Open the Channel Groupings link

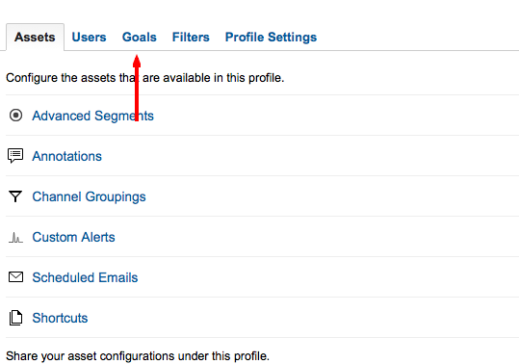(x=89, y=196)
